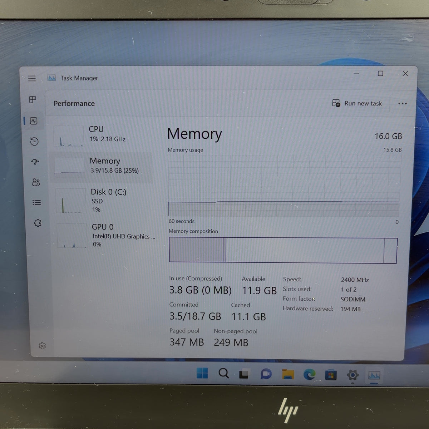This screenshot has height=429, width=429.
Task: Click Run new task button
Action: (x=357, y=103)
